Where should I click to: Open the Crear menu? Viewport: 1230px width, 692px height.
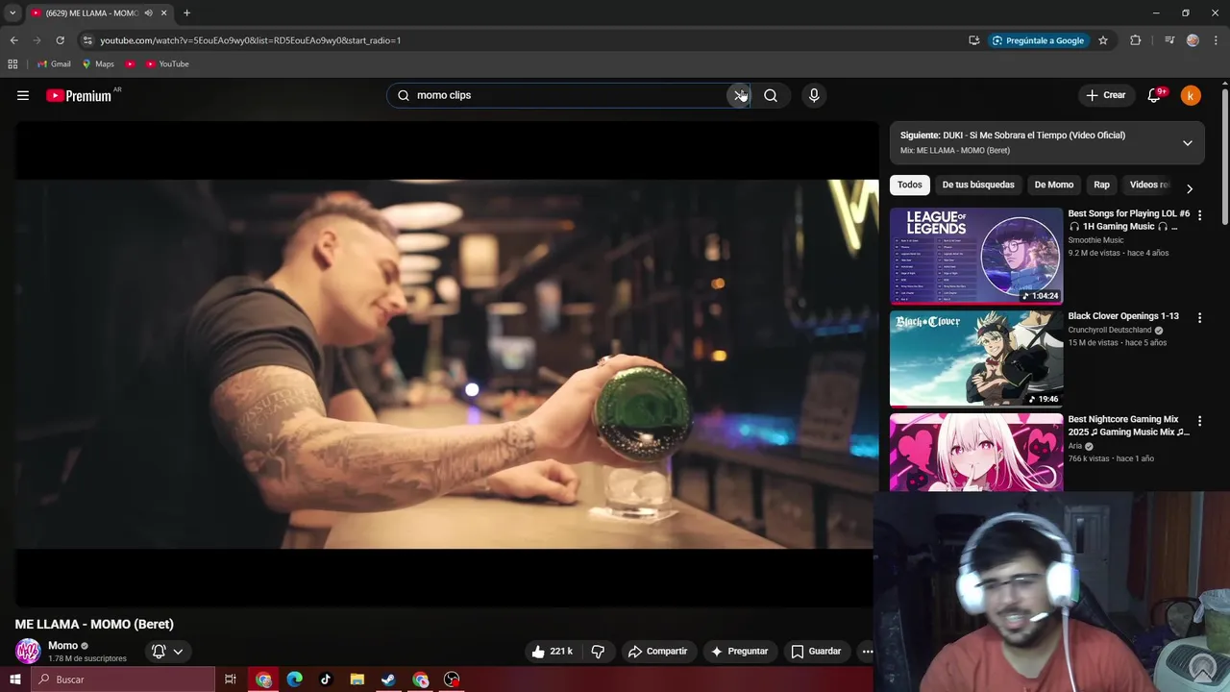point(1105,95)
